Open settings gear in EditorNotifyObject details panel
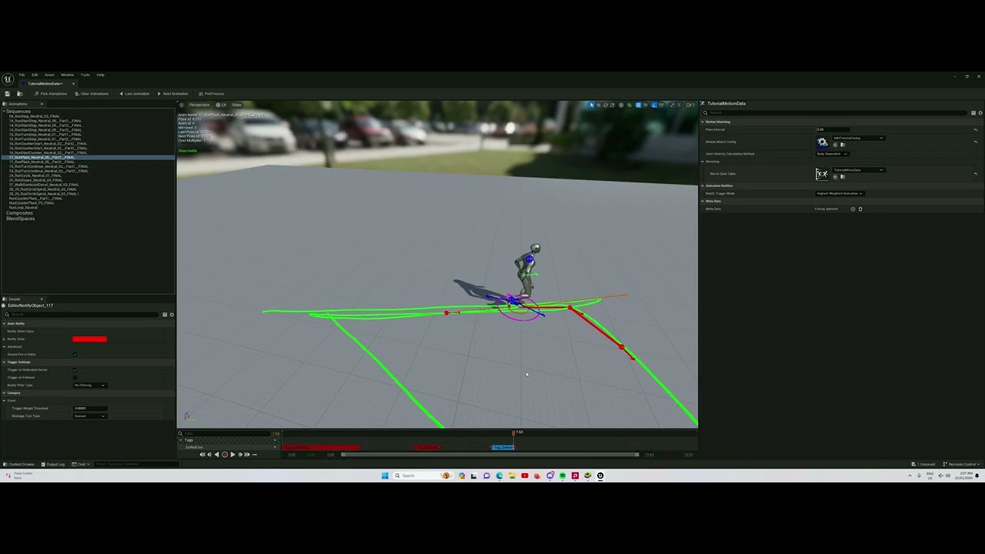The width and height of the screenshot is (985, 554). tap(172, 315)
